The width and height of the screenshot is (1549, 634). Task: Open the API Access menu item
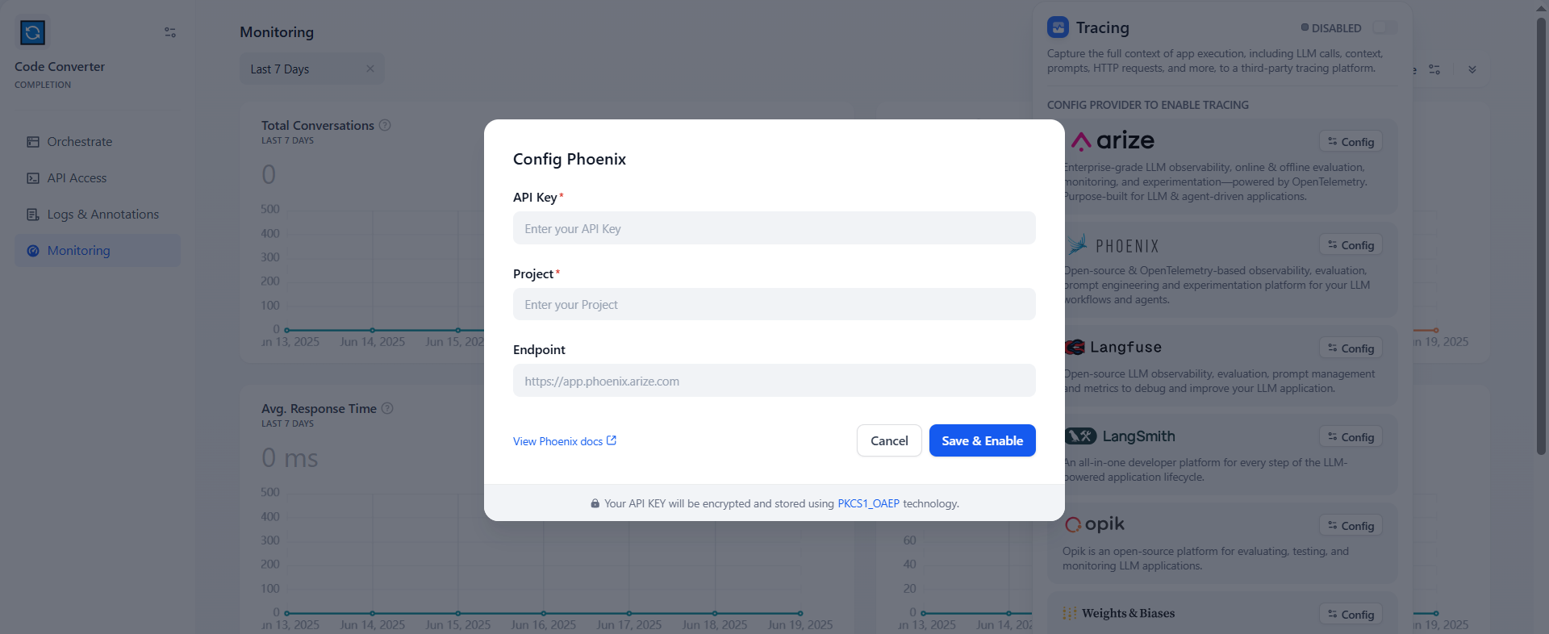pos(77,178)
